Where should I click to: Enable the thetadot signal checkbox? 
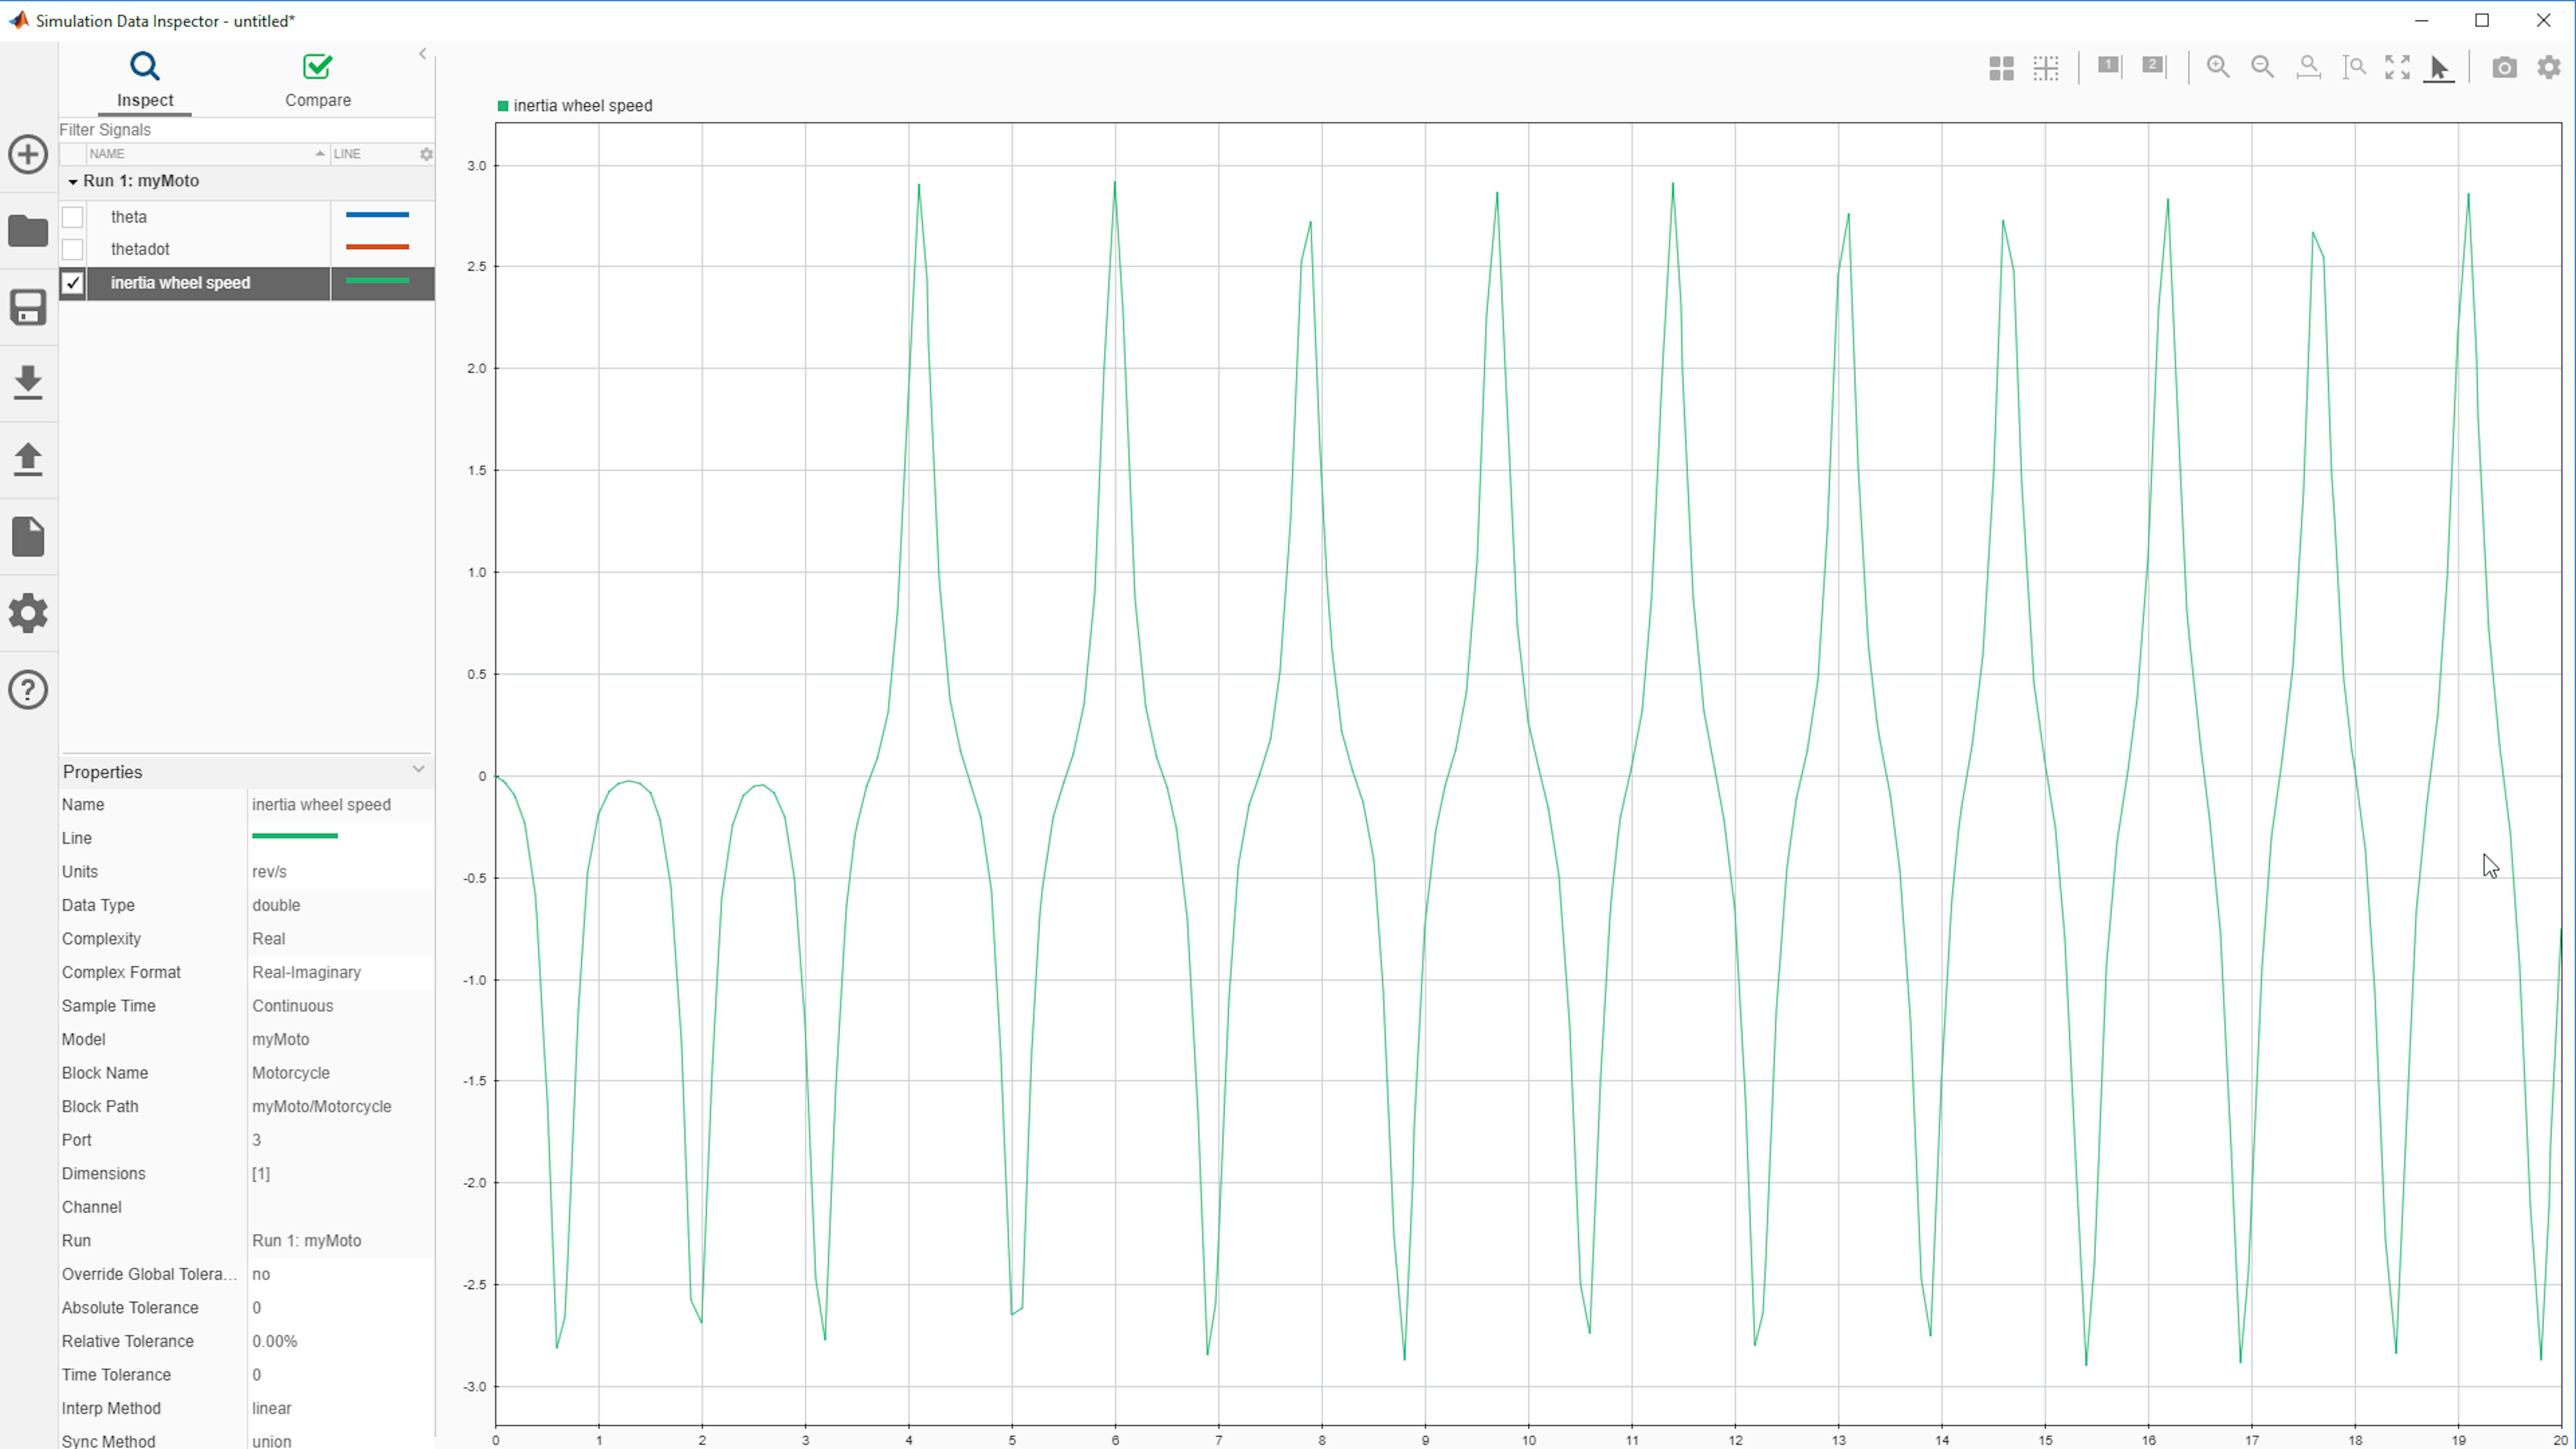pyautogui.click(x=72, y=249)
